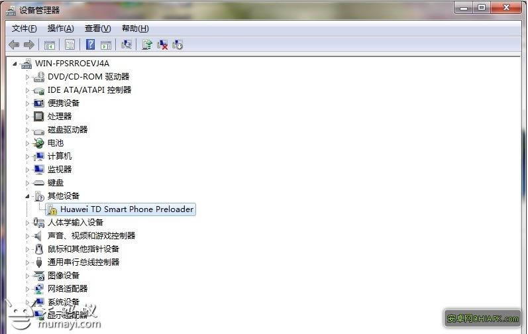This screenshot has width=528, height=334.
Task: Select Huawei TD Smart Phone Preloader device
Action: [x=127, y=209]
